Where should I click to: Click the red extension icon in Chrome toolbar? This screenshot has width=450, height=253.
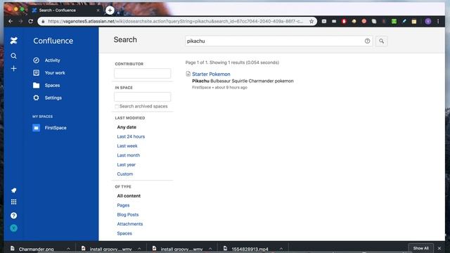pyautogui.click(x=344, y=21)
